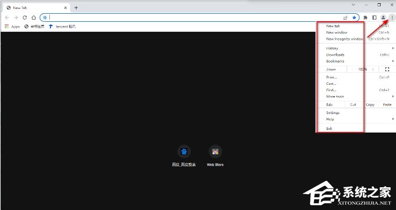
Task: Open the globe-icon bookmark beside Apps
Action: tap(34, 27)
